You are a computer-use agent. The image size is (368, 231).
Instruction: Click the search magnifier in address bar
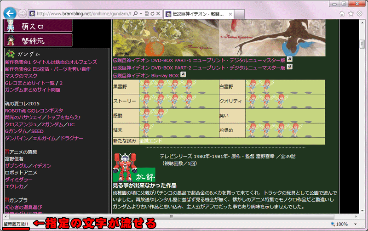(135, 14)
